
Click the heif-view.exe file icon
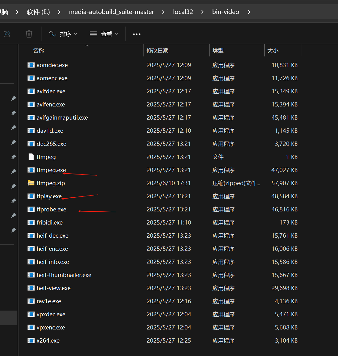coord(31,288)
